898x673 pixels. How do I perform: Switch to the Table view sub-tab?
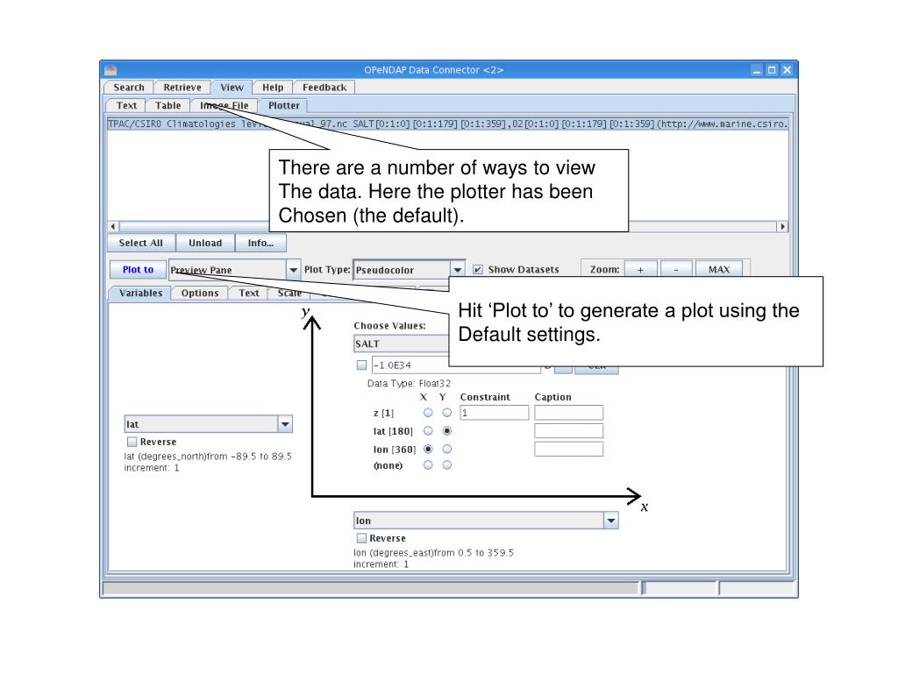click(x=167, y=105)
